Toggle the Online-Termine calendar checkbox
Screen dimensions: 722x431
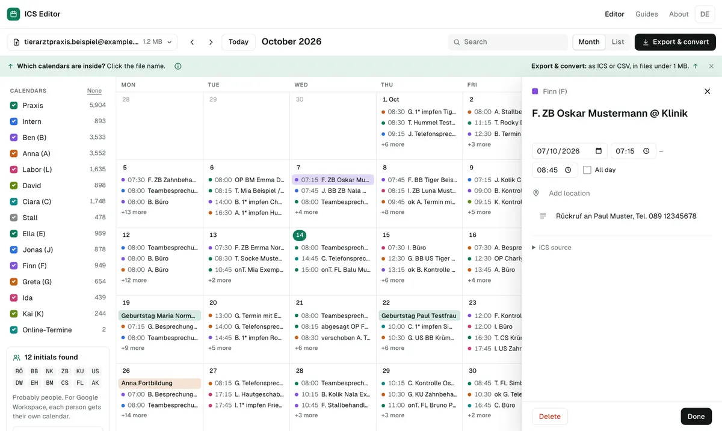click(14, 329)
